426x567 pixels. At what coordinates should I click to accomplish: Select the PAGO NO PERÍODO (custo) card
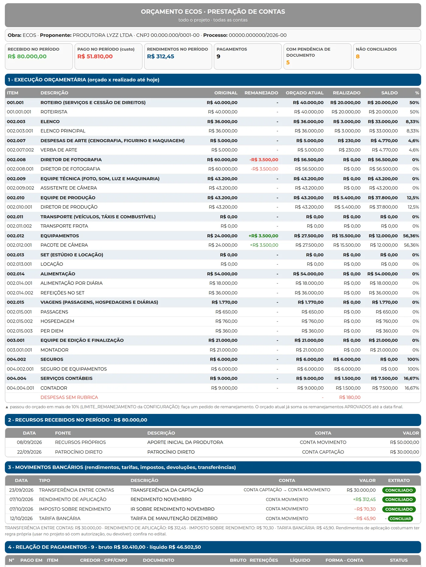pyautogui.click(x=108, y=56)
